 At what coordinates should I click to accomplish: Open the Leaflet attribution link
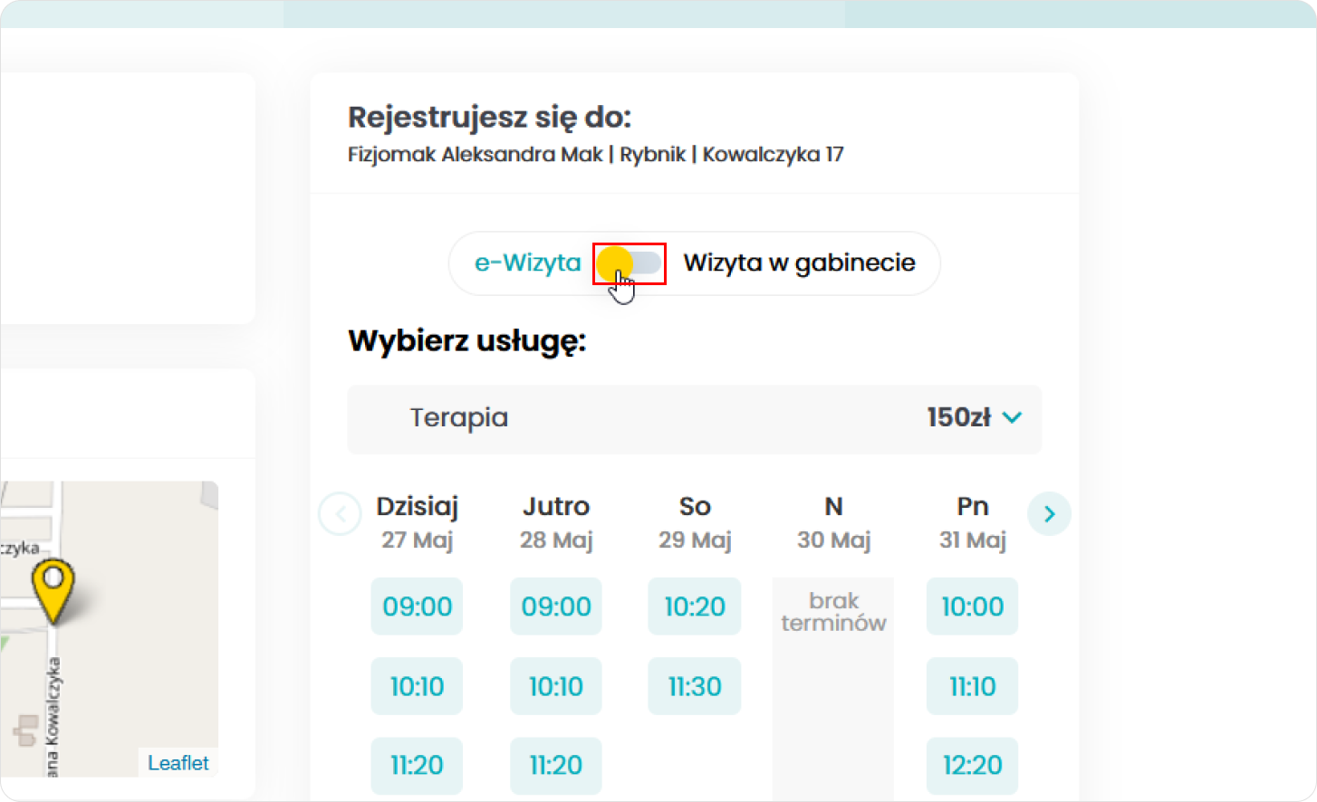178,763
